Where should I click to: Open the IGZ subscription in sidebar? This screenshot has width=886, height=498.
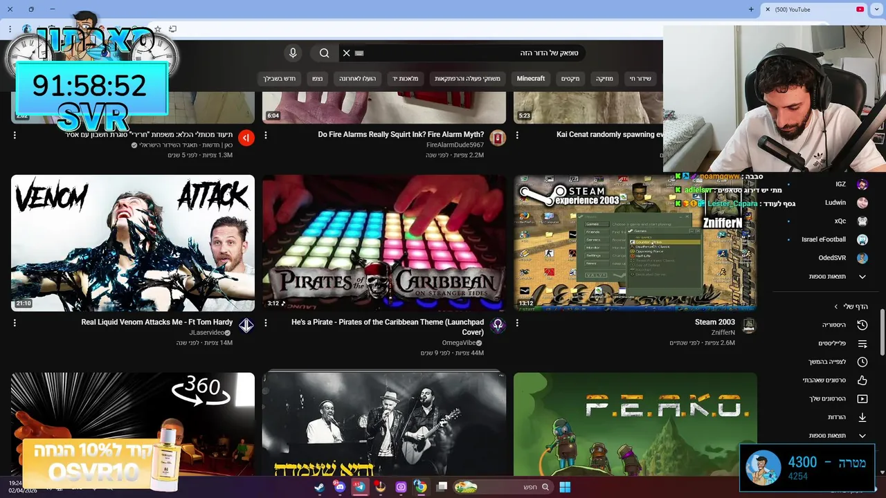[x=827, y=184]
